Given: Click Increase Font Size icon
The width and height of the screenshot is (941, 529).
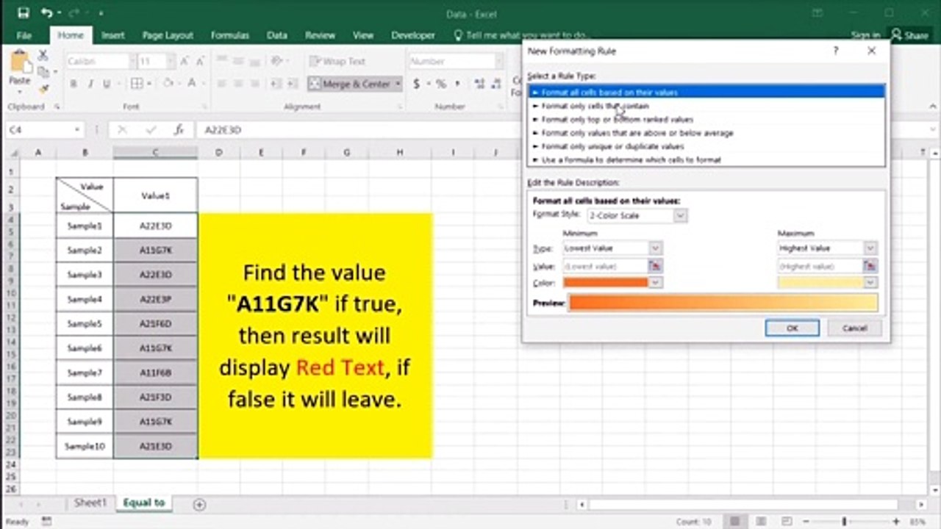Looking at the screenshot, I should [185, 62].
